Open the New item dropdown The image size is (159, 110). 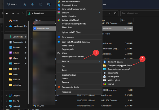coord(12,4)
